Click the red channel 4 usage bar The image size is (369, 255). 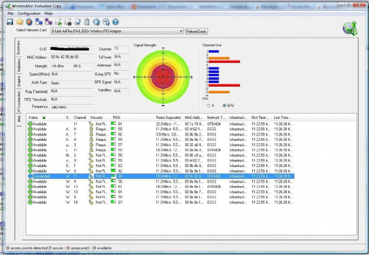click(x=224, y=61)
